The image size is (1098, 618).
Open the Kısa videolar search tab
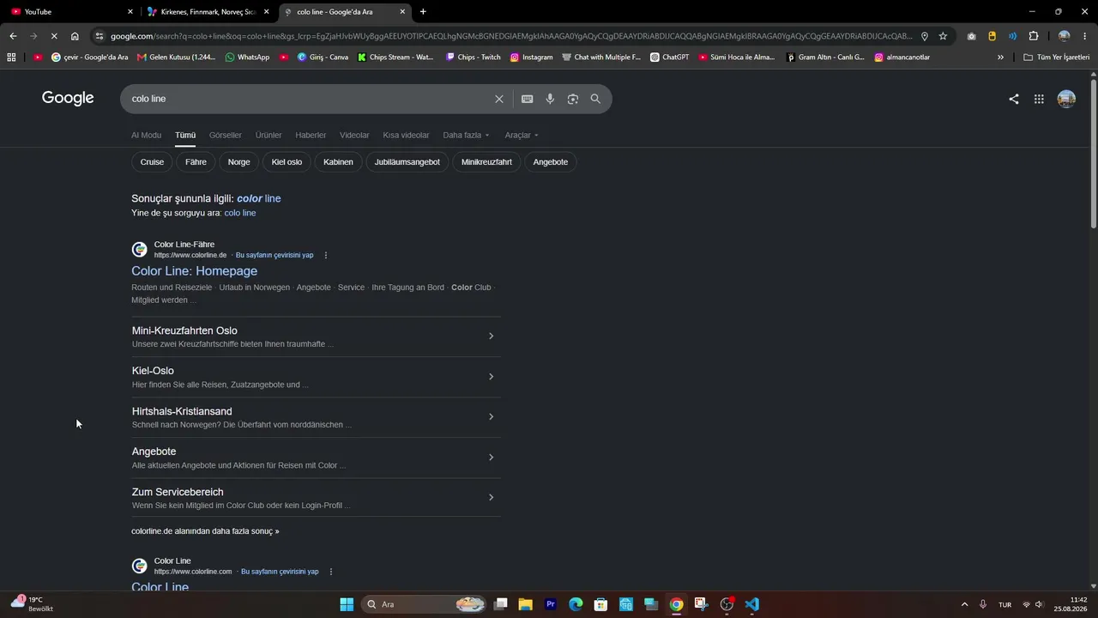(x=406, y=135)
